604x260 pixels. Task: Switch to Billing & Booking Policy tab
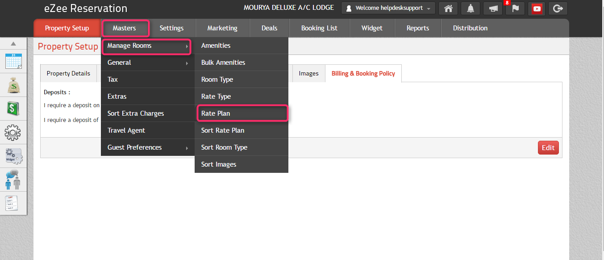[x=363, y=74]
